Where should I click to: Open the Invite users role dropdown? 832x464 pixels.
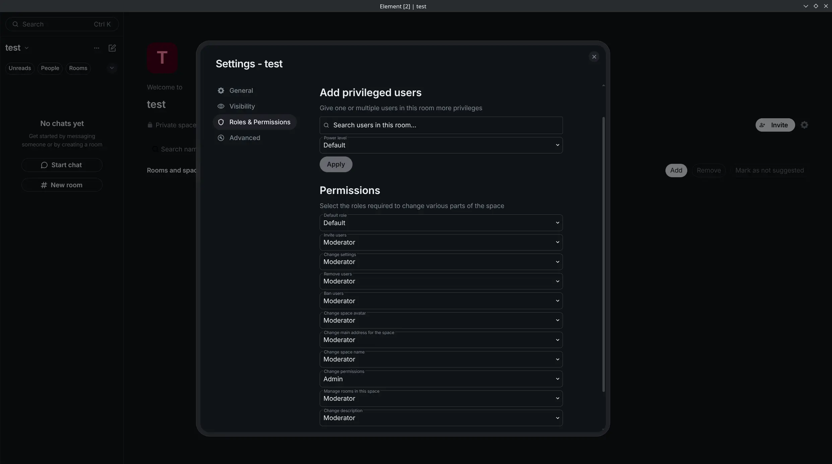(x=441, y=242)
